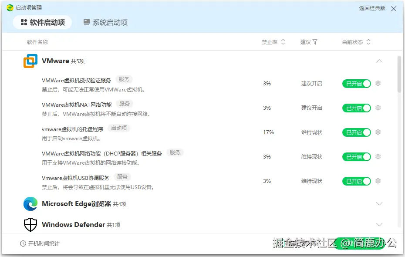Open settings gear for VMWare虚拟机NAT网络功能
The height and width of the screenshot is (257, 405).
[x=378, y=108]
